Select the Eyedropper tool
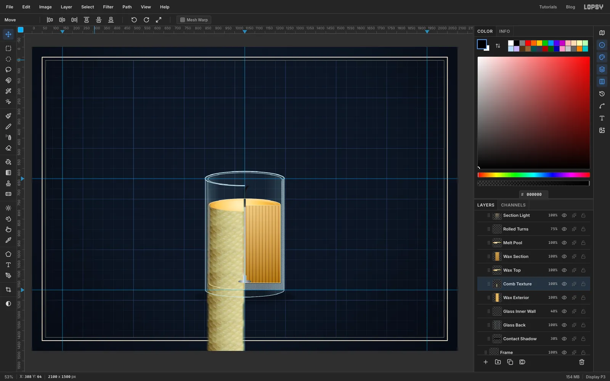This screenshot has width=610, height=381. point(8,240)
